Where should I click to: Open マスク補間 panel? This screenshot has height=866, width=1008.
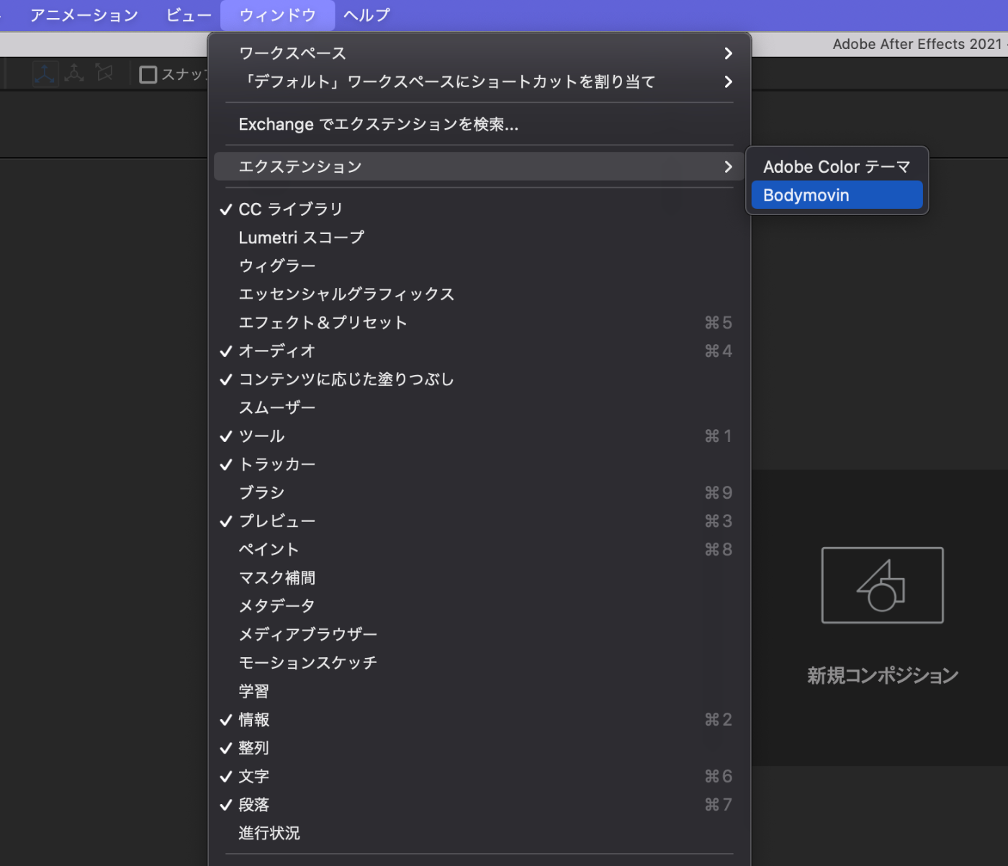480,578
